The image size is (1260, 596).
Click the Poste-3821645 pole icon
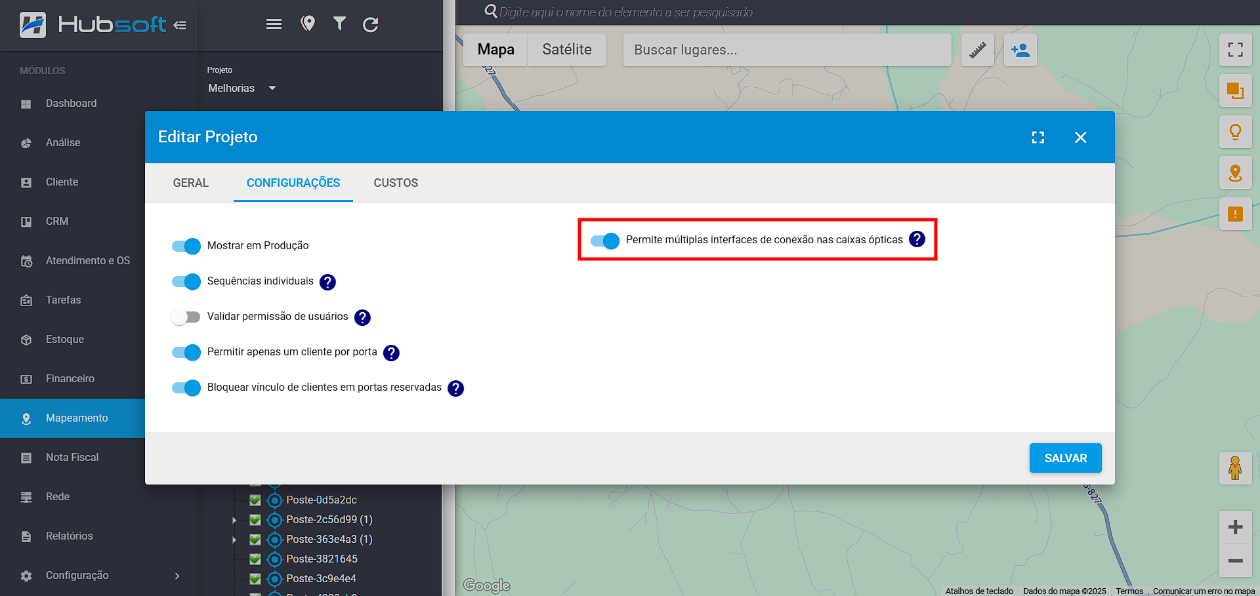(274, 559)
